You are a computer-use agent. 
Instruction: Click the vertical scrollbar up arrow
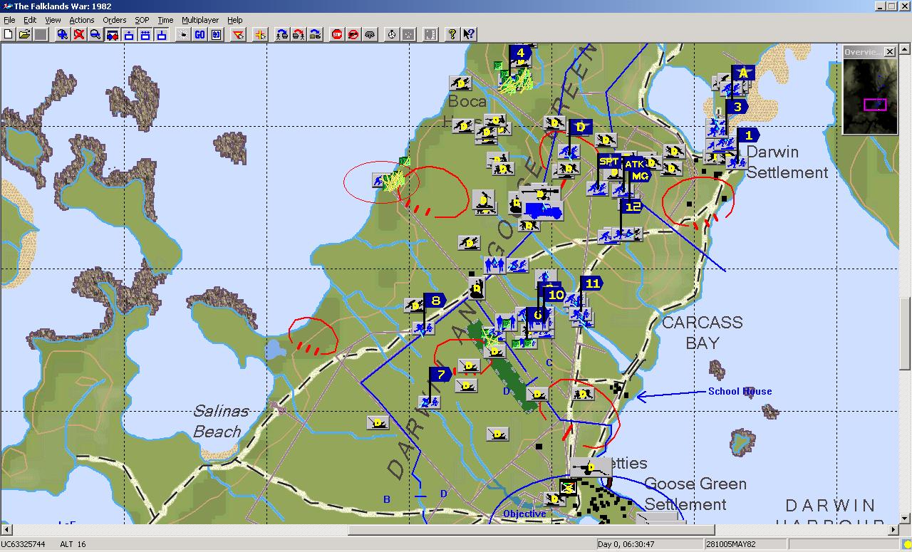tap(906, 48)
